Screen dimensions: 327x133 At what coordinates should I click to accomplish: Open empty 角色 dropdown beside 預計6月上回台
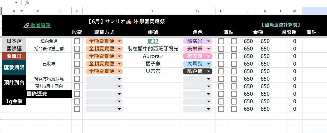pos(197,86)
